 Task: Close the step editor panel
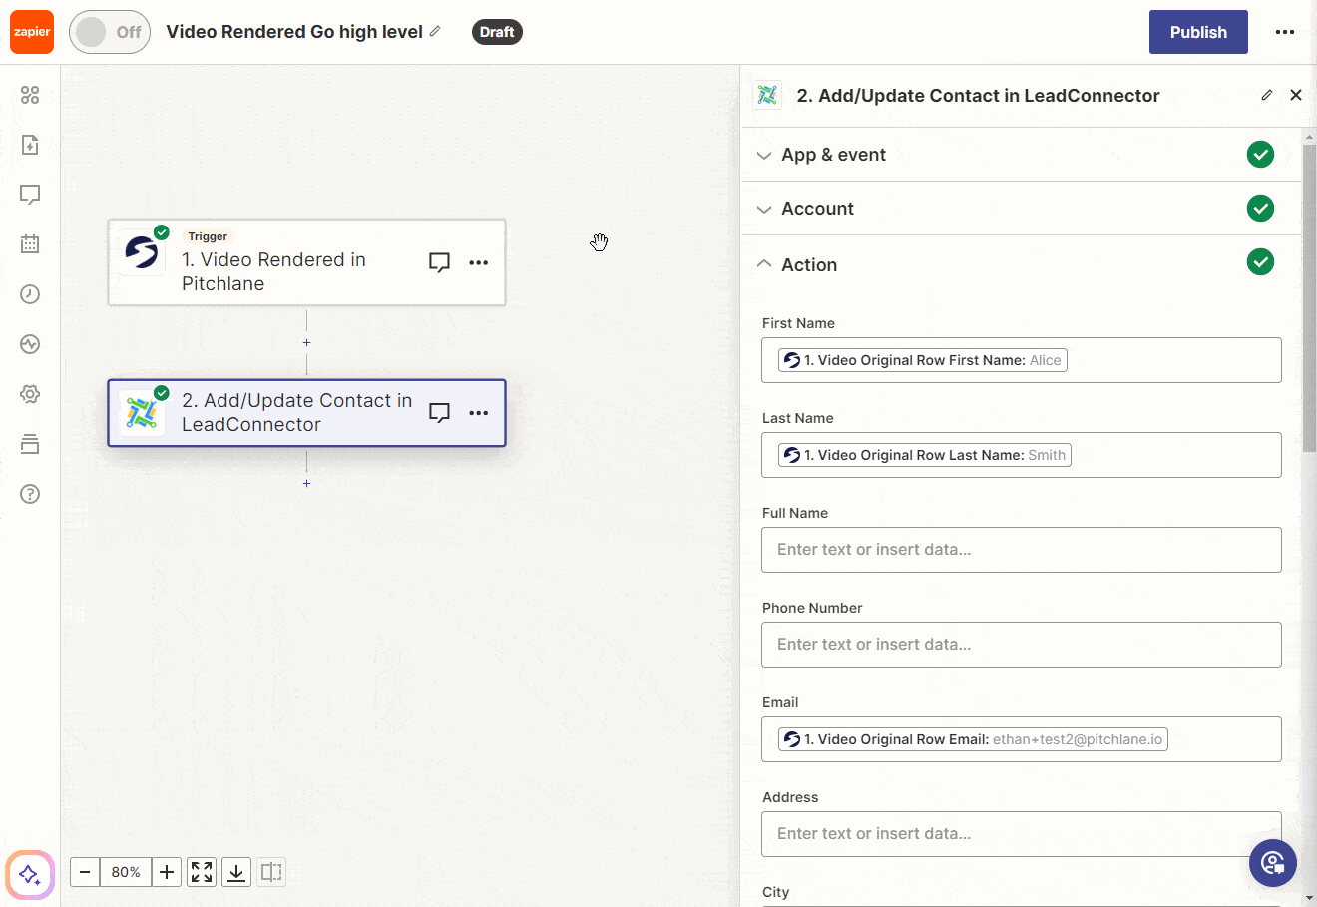[1296, 95]
